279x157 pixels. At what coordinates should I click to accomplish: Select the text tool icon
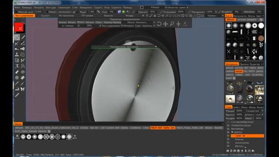(x=17, y=66)
